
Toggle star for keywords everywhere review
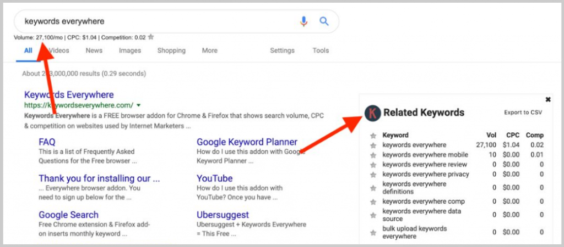click(x=373, y=165)
